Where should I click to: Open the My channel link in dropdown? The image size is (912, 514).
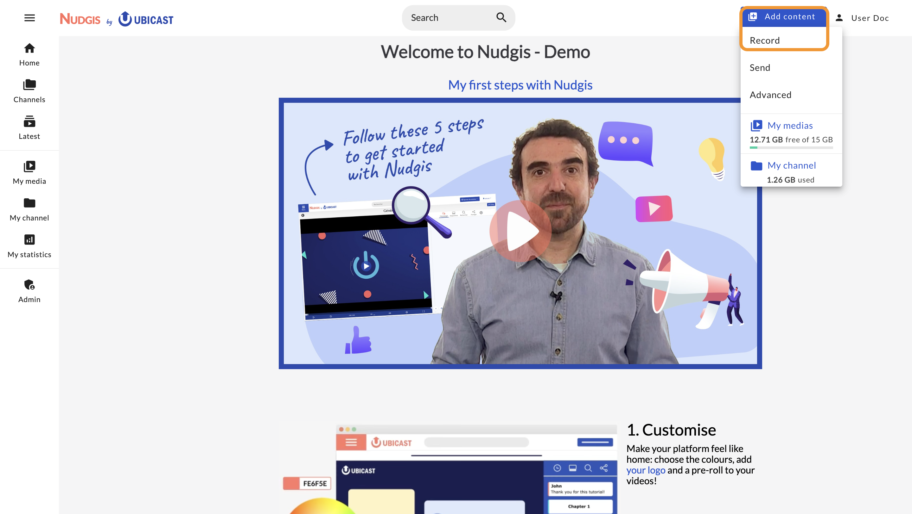click(792, 165)
